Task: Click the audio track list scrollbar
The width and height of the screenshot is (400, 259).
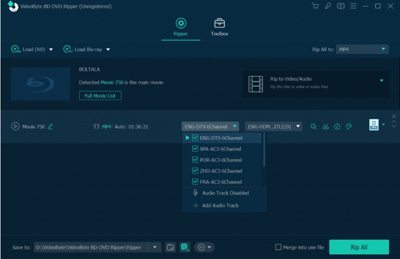Action: (264, 150)
